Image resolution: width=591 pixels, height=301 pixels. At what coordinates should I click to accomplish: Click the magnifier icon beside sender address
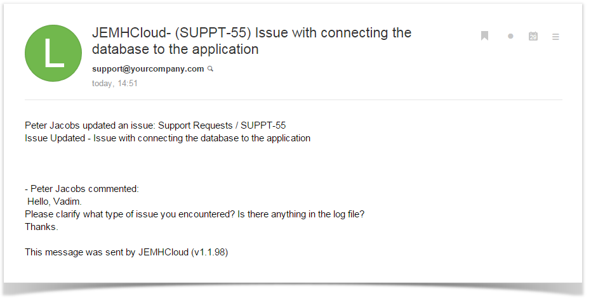click(210, 69)
